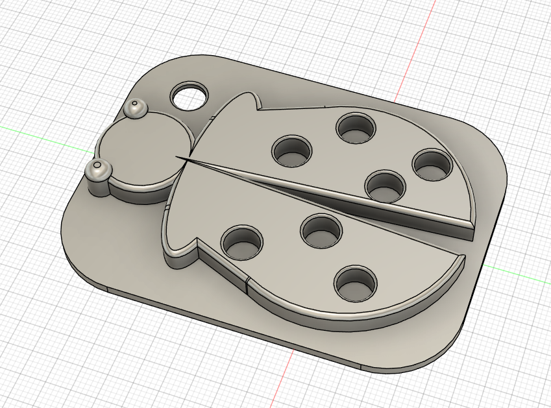
Task: Pick the rightmost spot hole on the upper wing
Action: click(x=432, y=165)
